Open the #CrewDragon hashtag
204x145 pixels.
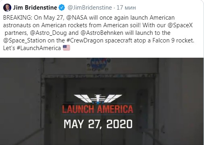point(85,40)
